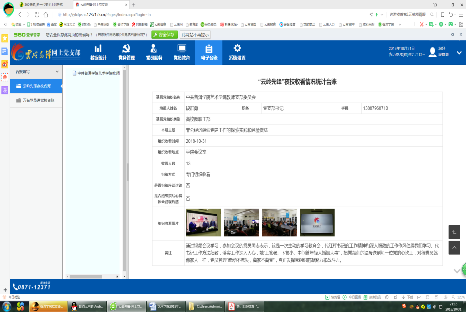467x313 pixels.
Task: Click the green 安全保存 button
Action: point(165,35)
